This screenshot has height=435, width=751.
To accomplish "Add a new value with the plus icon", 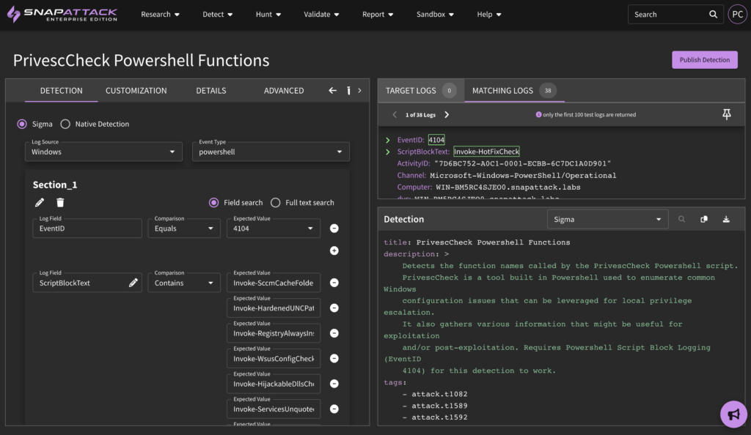I will click(334, 250).
